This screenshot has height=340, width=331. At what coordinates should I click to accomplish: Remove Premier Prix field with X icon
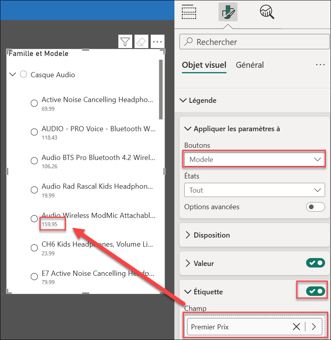click(x=296, y=327)
